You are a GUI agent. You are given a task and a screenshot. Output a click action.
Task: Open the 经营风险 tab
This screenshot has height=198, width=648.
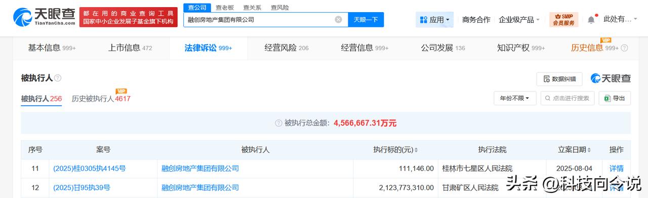(287, 48)
